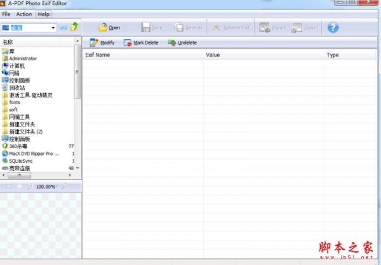Click the horizontal scroll right arrow
Image resolution: width=381 pixels, height=265 pixels.
[x=70, y=175]
